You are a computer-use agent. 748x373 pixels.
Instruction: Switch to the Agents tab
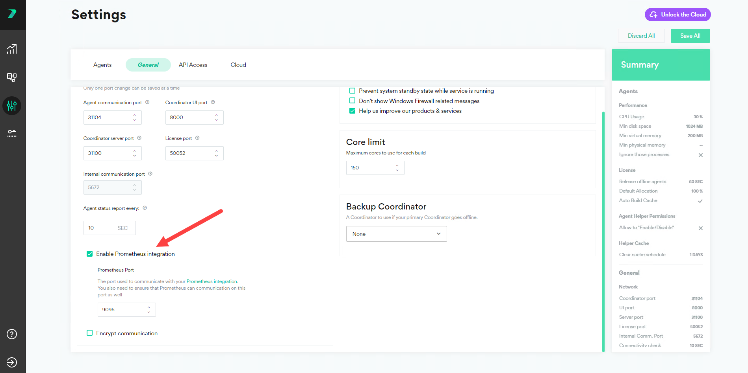102,65
